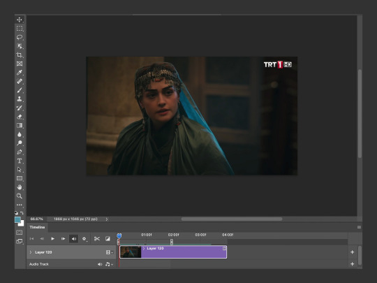
Task: Select the Hand tool
Action: (x=20, y=187)
